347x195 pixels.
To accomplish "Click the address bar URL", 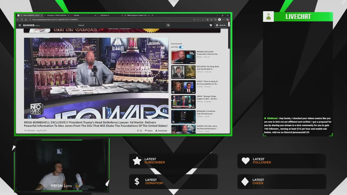I will click(55, 19).
